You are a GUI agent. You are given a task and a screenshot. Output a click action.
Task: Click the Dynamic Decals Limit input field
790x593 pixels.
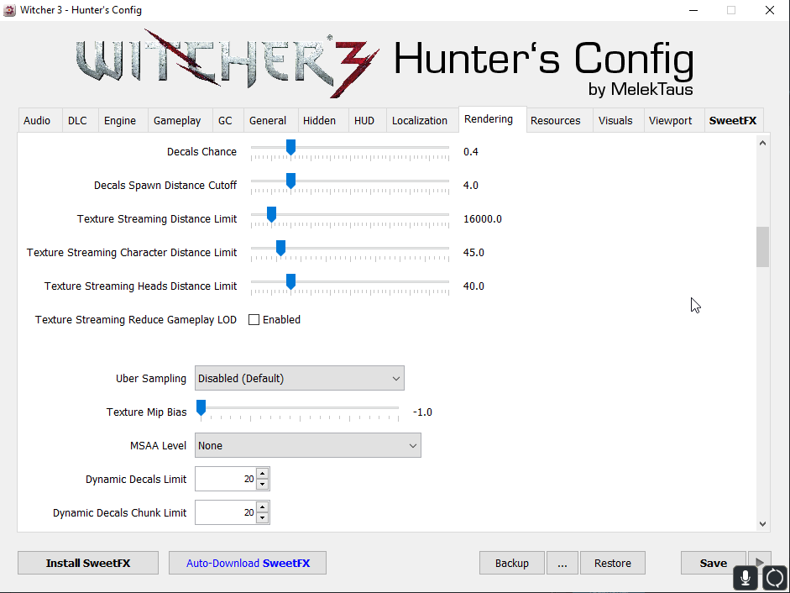tap(226, 479)
